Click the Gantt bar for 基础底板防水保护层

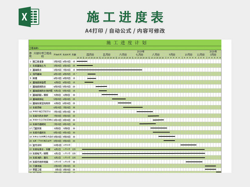pos(103,91)
